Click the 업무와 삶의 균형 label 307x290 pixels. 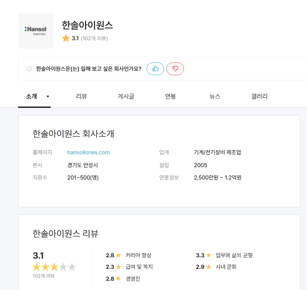pyautogui.click(x=234, y=255)
